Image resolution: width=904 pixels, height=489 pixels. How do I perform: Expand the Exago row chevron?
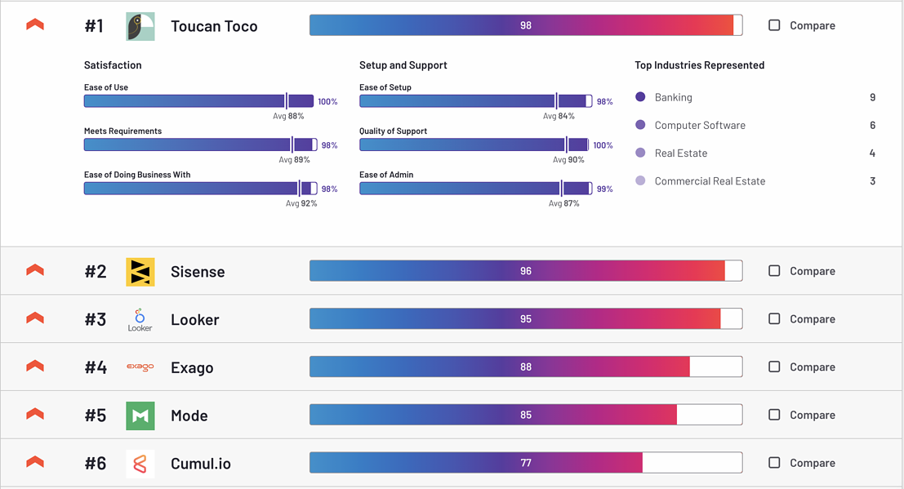[35, 367]
